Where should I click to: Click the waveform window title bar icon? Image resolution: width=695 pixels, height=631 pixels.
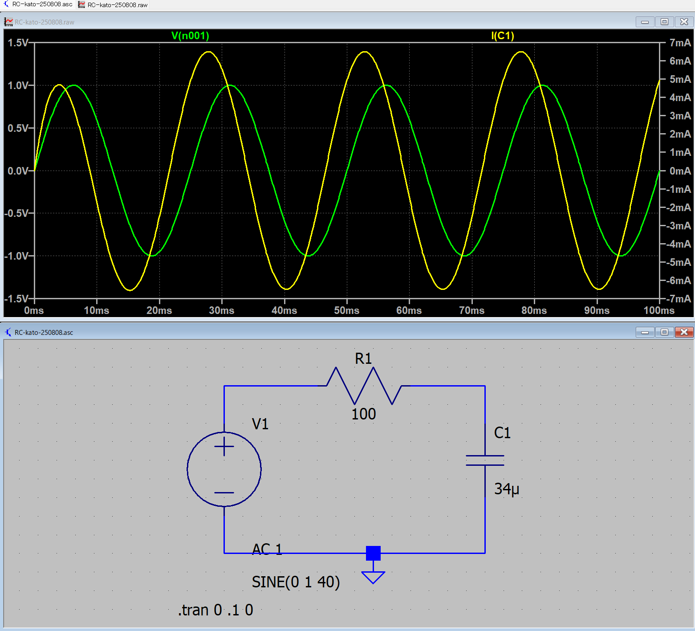point(8,22)
